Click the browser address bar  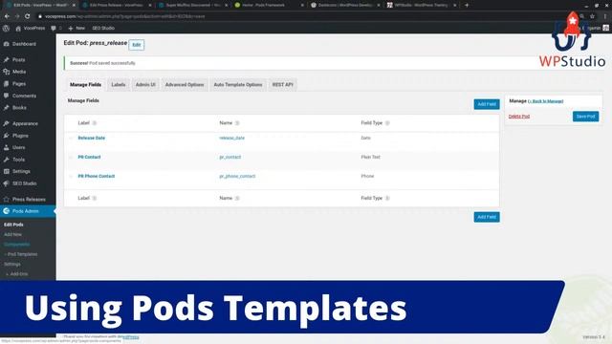pos(304,16)
